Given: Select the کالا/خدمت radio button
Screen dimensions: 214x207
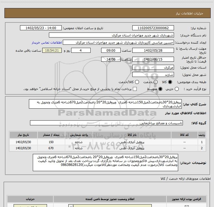Looking at the screenshot, I should click(x=137, y=82).
